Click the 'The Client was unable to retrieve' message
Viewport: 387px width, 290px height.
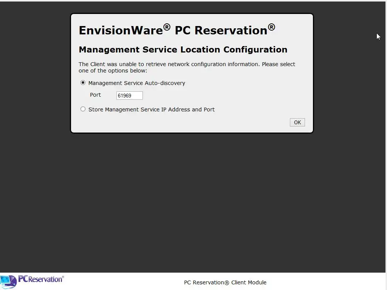tap(187, 67)
